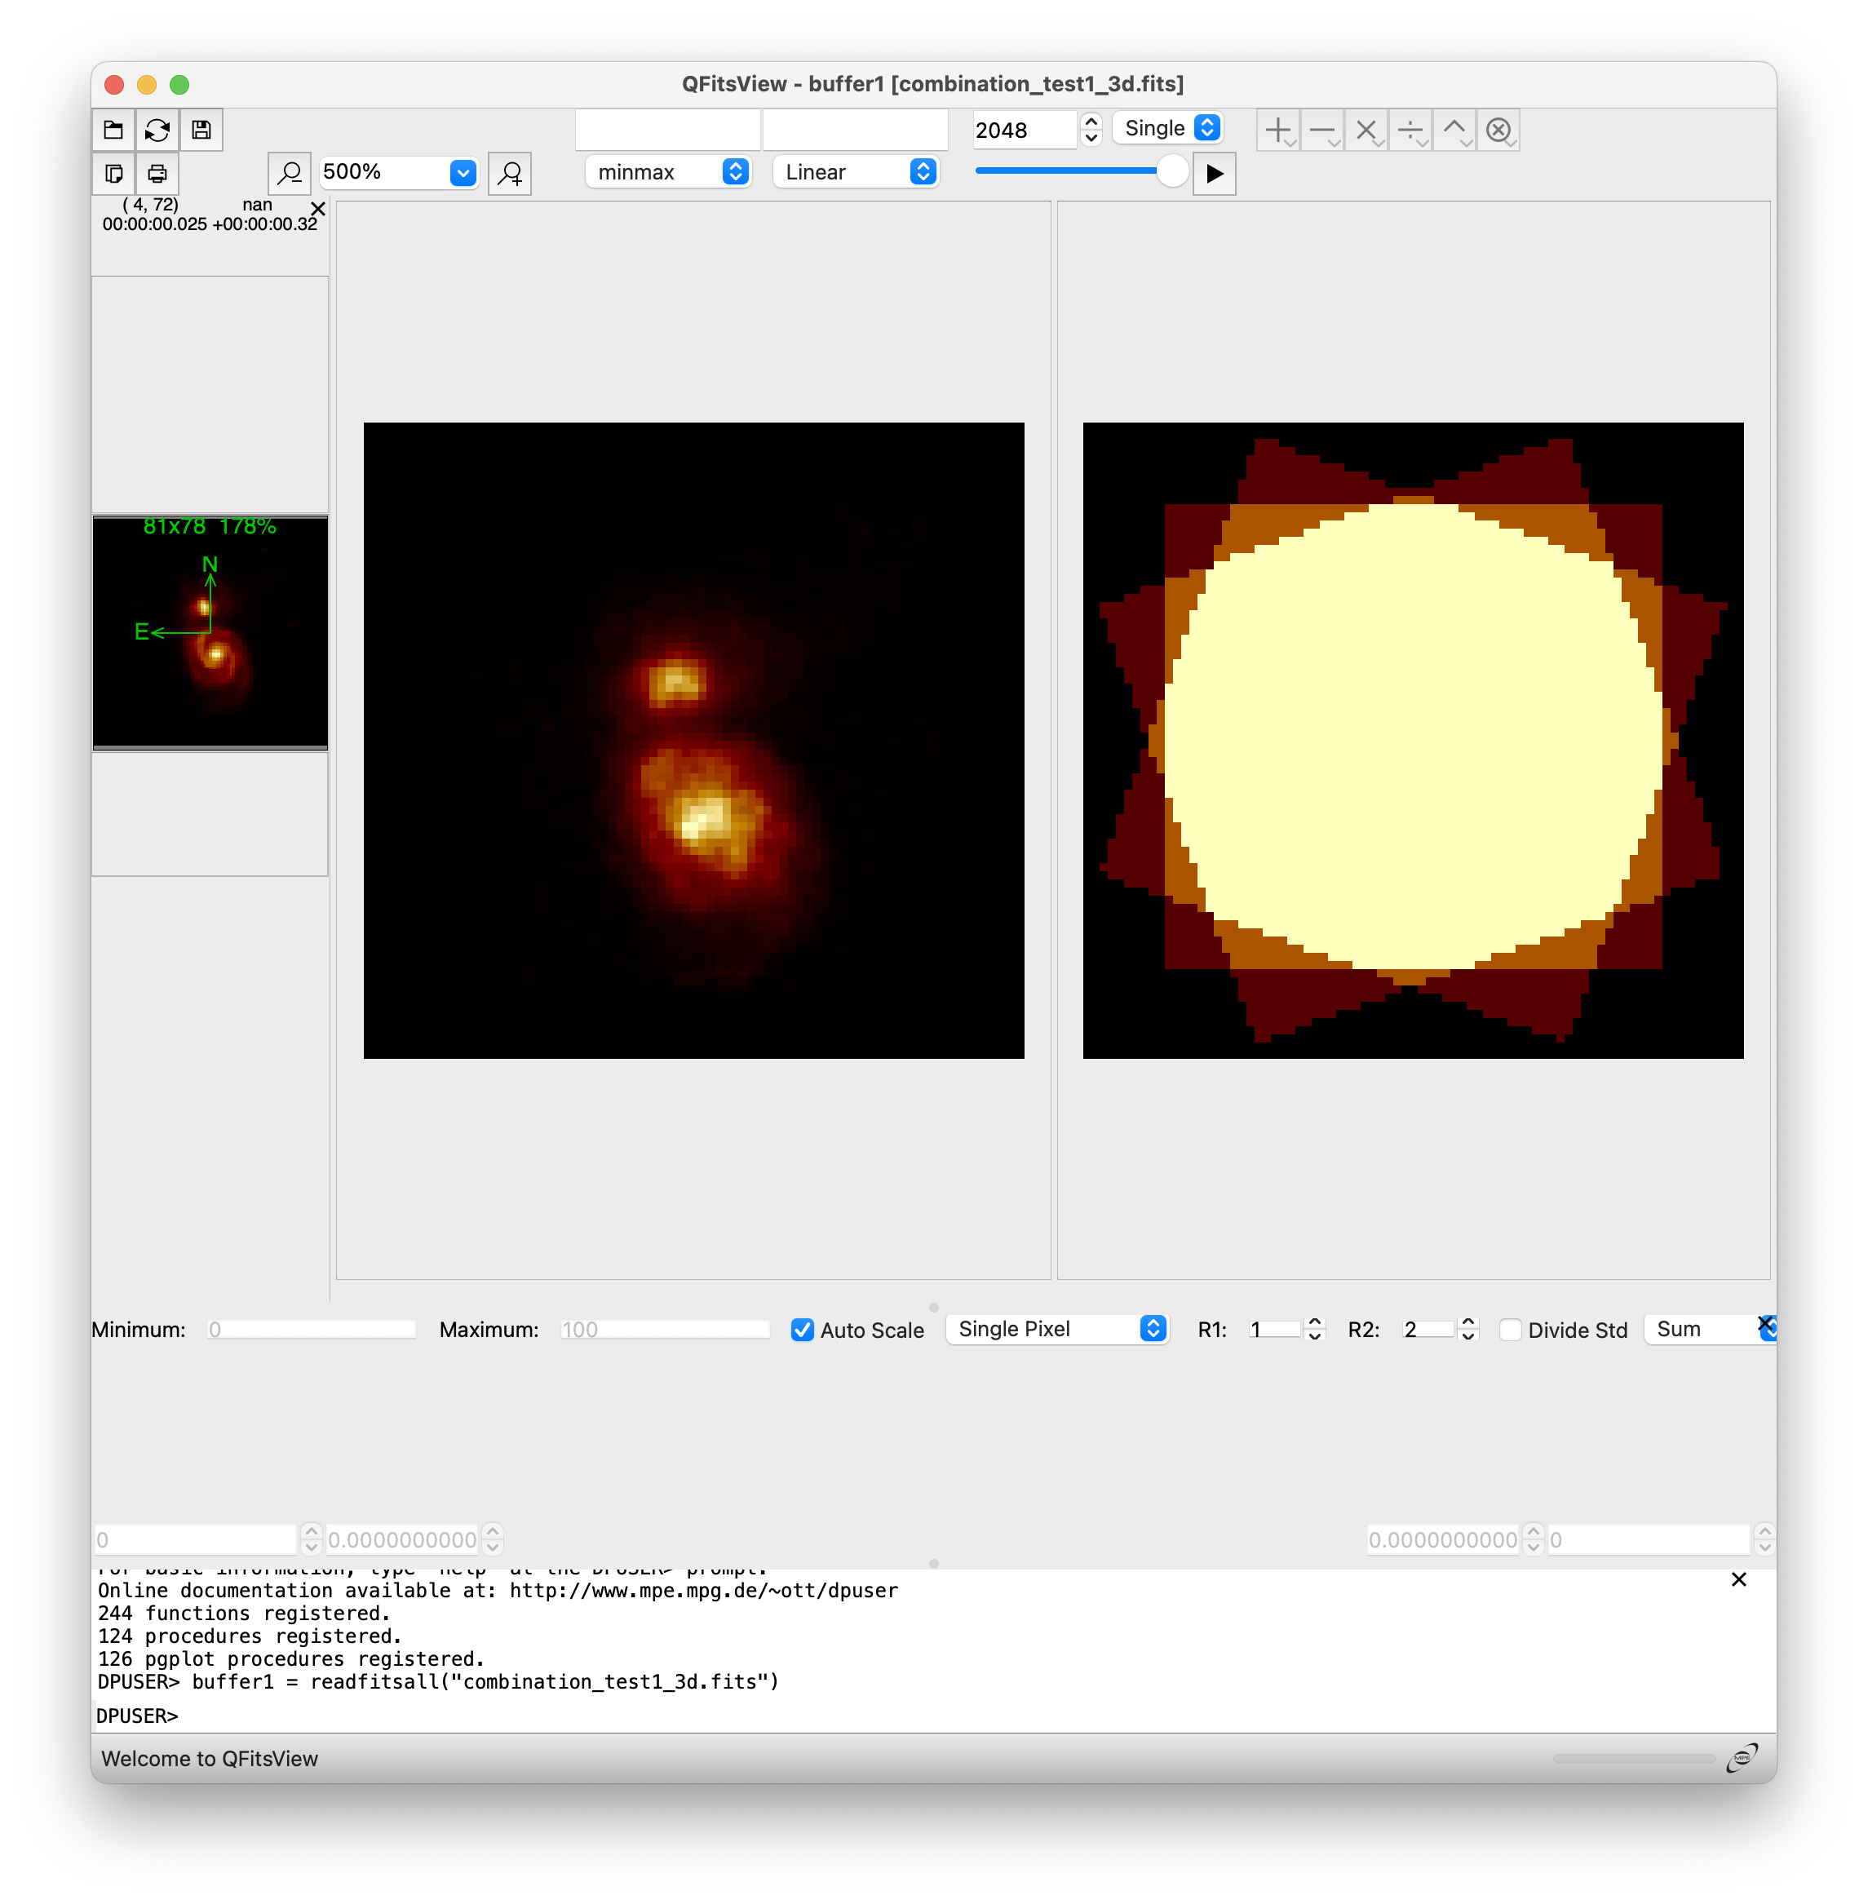This screenshot has width=1868, height=1904.
Task: Uncheck the Auto Scale checkbox
Action: (803, 1331)
